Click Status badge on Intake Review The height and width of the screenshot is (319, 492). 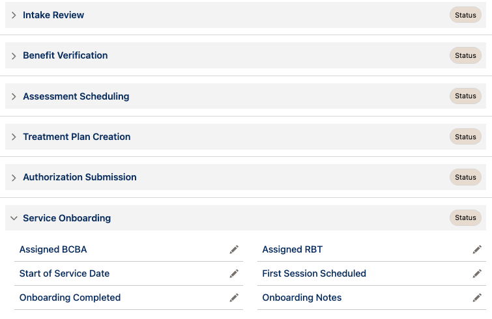pyautogui.click(x=465, y=15)
